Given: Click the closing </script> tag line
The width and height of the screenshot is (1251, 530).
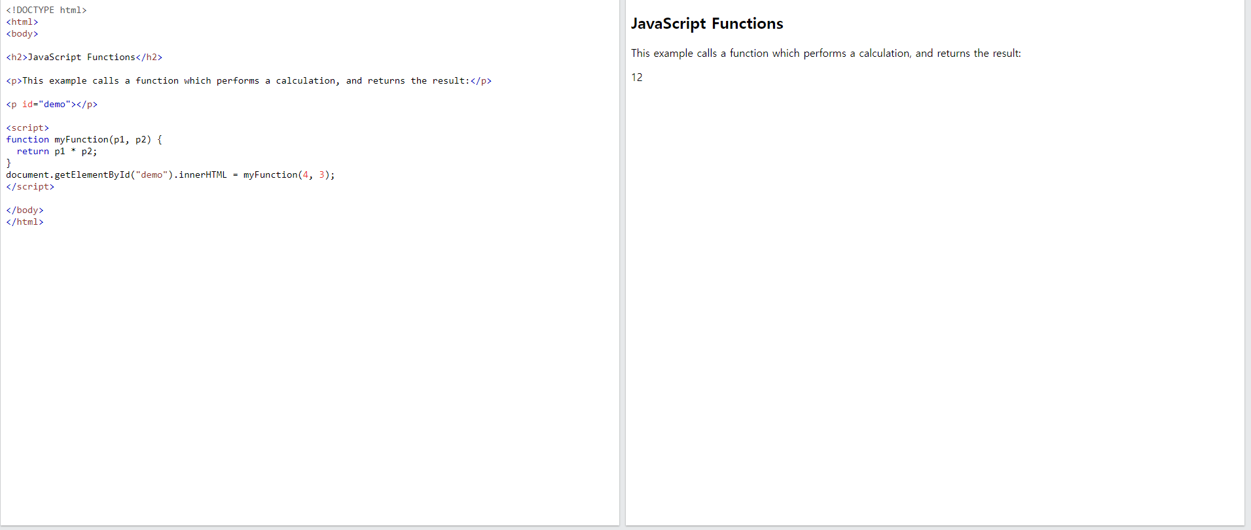Looking at the screenshot, I should tap(30, 186).
